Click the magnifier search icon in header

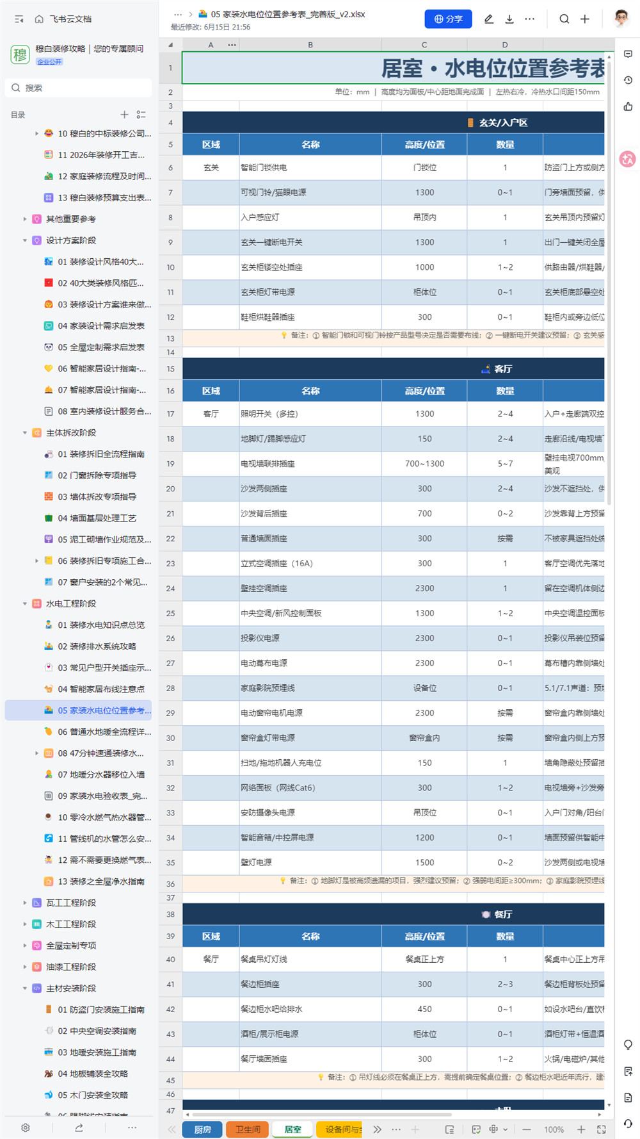[x=564, y=19]
